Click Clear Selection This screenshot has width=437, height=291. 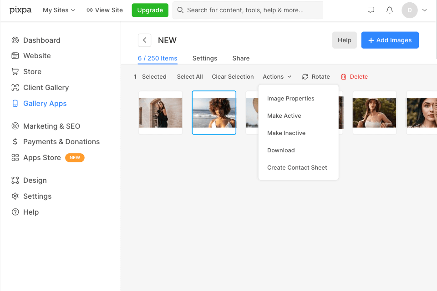pos(233,76)
